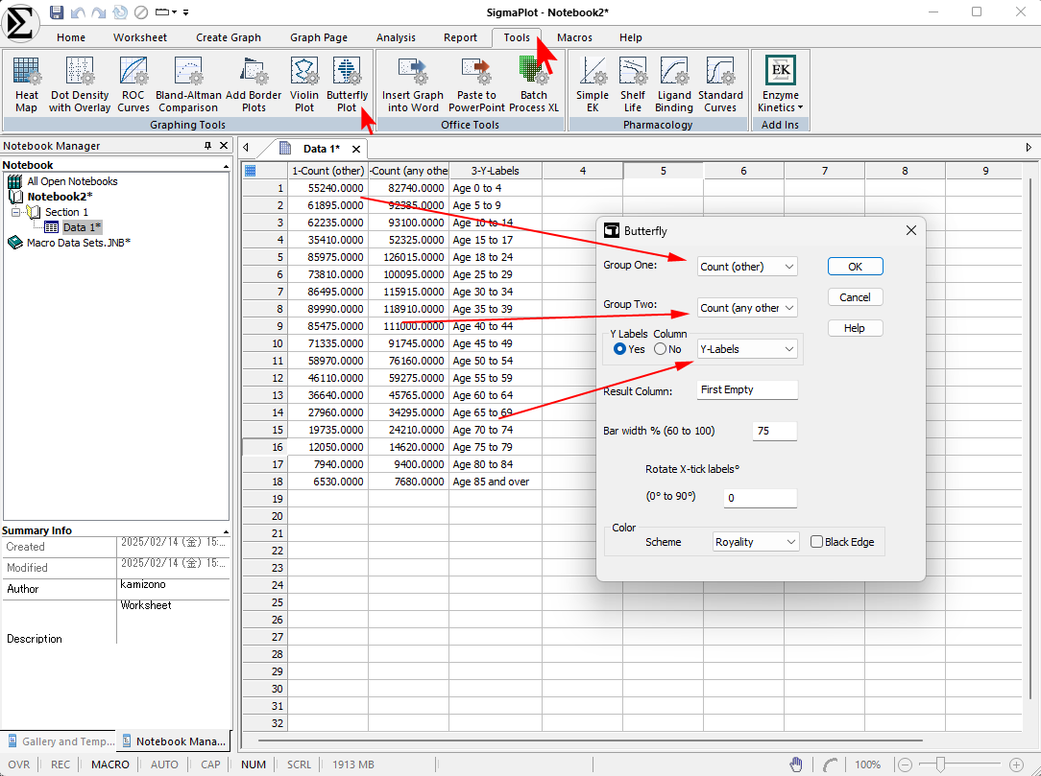
Task: Select the Violin Plot tool
Action: (x=304, y=84)
